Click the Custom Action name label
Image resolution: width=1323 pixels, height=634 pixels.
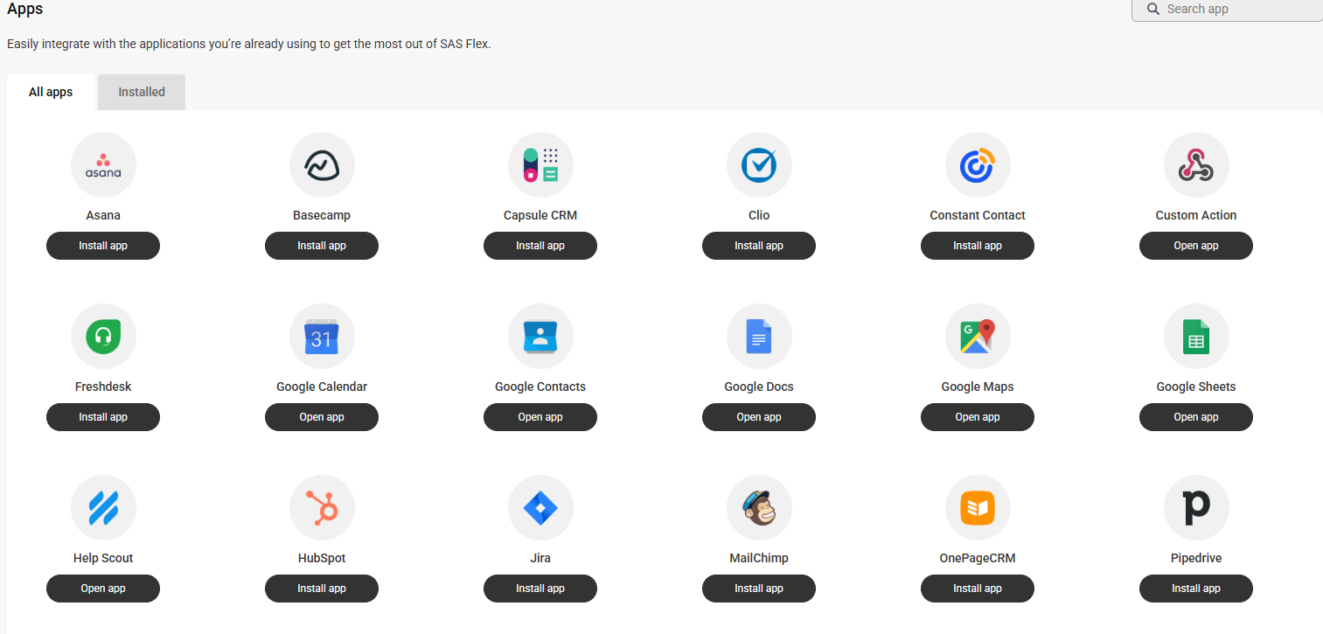pyautogui.click(x=1196, y=215)
